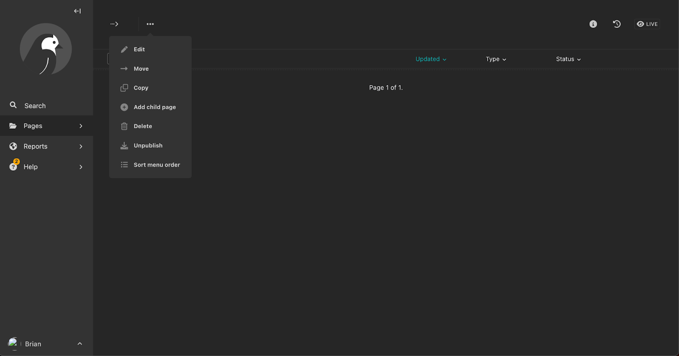Click the 'Page 1 of 1.' text

[x=386, y=88]
